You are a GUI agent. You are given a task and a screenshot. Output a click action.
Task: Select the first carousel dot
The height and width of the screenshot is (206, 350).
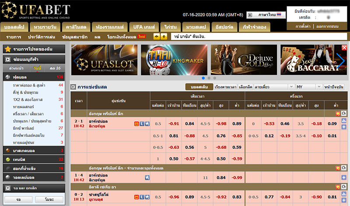click(203, 78)
